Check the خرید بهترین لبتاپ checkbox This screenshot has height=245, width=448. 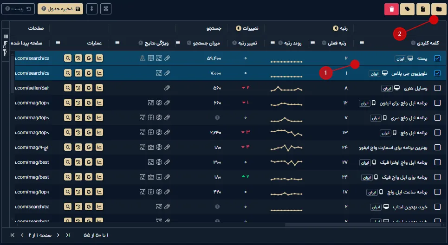(x=437, y=207)
